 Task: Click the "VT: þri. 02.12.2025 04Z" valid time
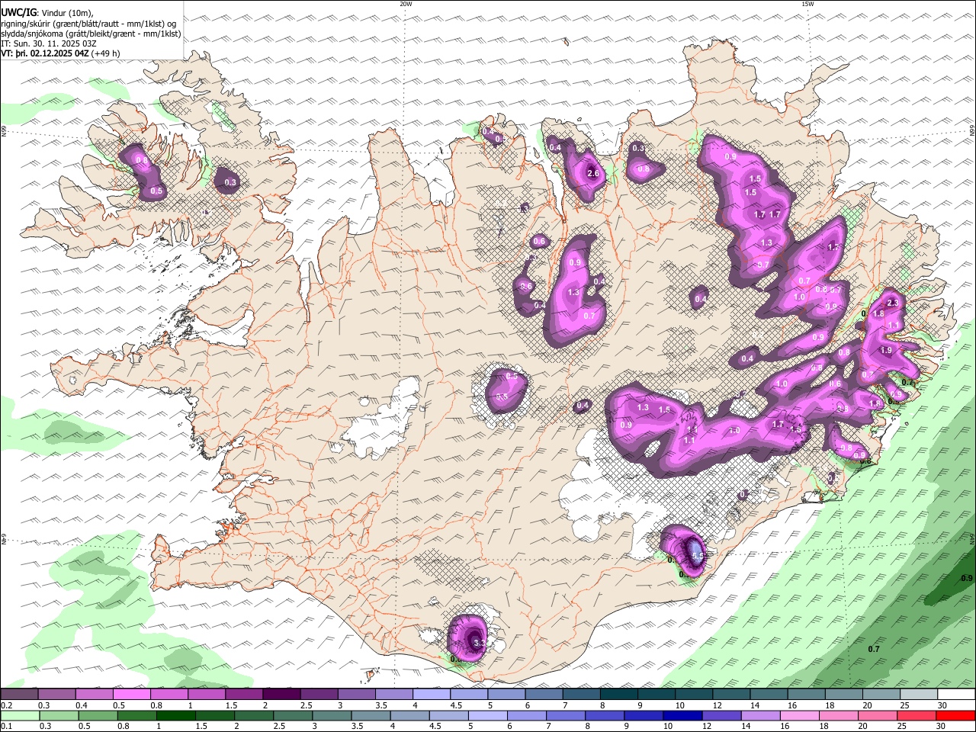45,53
